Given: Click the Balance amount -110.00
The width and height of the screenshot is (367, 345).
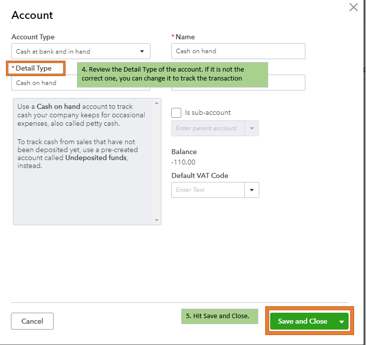Looking at the screenshot, I should [184, 162].
